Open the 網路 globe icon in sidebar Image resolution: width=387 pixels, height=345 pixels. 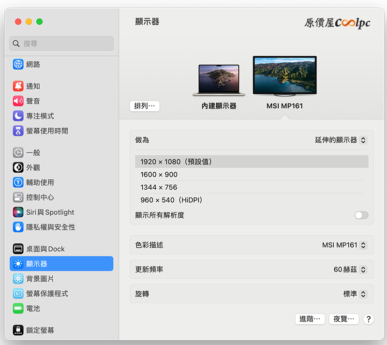point(18,64)
